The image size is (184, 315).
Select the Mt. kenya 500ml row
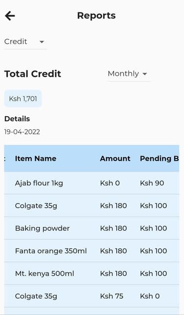pyautogui.click(x=92, y=274)
